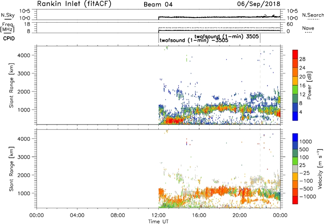Click the red high-power echo patch near 13:00 UT

[174, 120]
